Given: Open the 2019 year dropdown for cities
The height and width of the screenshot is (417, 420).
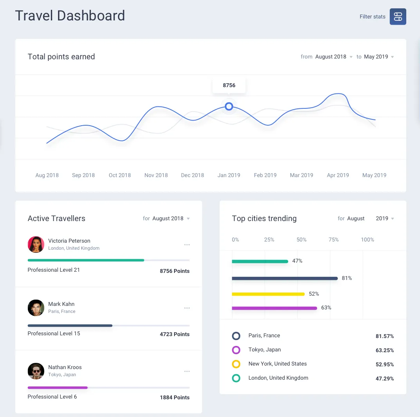Looking at the screenshot, I should 385,219.
